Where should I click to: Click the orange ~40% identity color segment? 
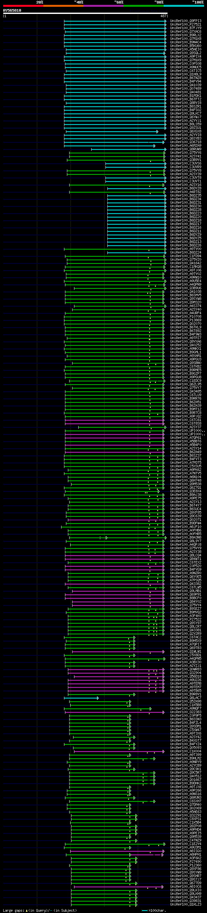click(x=63, y=6)
